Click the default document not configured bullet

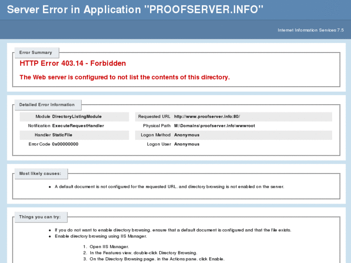[169, 187]
